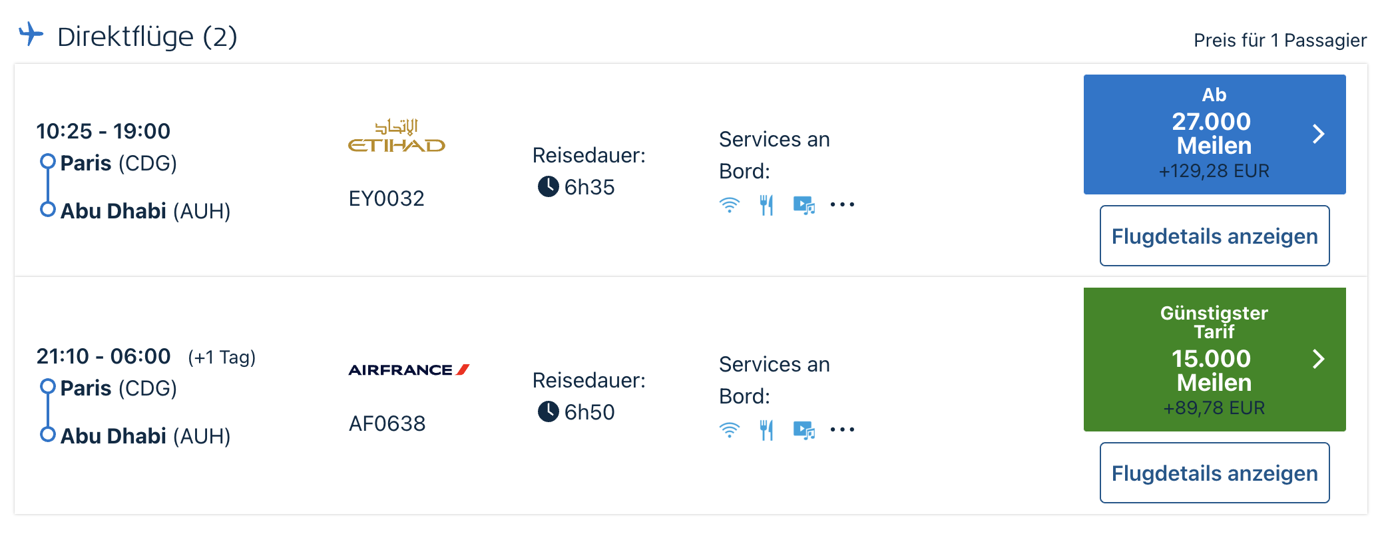Click the chevron arrow on green fare box

pyautogui.click(x=1318, y=359)
